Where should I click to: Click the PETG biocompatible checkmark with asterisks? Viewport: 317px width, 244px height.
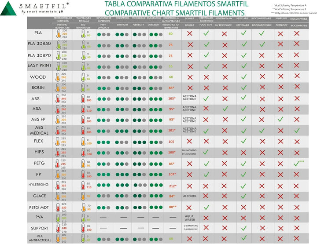[299, 163]
